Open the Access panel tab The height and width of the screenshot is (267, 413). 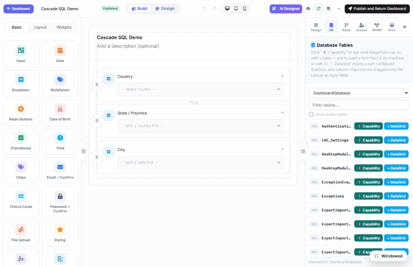point(362,27)
